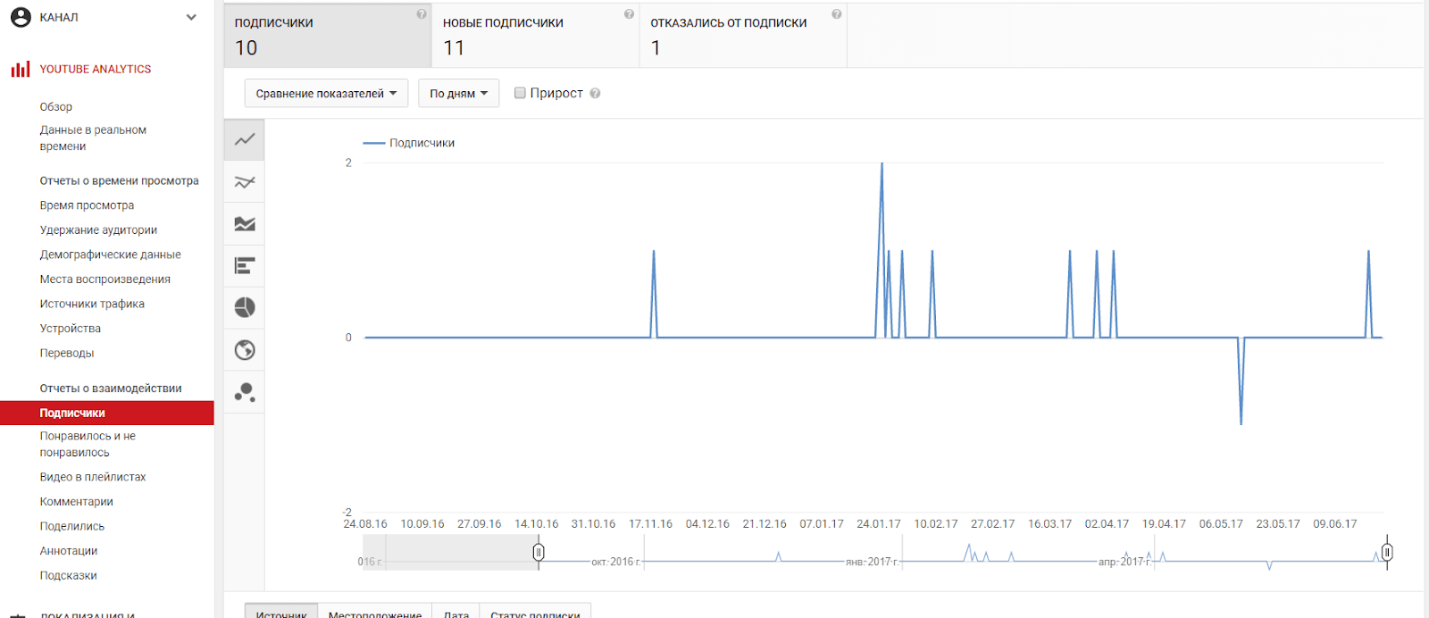Image resolution: width=1429 pixels, height=618 pixels.
Task: Click left handle of date range slider
Action: tap(539, 553)
